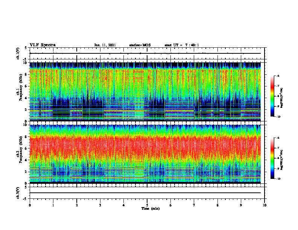Click the "-7" label on ch.2 colorbar
The image size is (298, 230).
tap(278, 148)
